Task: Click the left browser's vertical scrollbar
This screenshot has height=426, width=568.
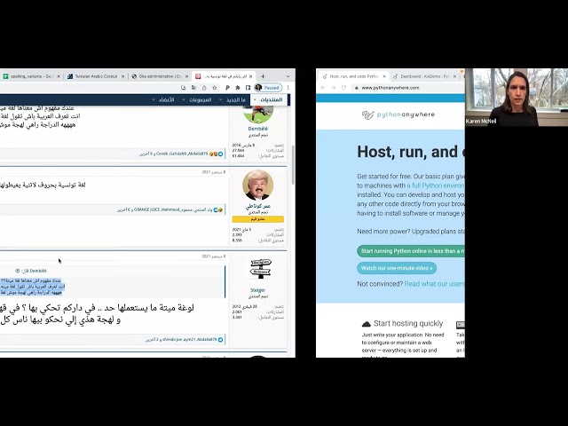Action: coord(293,165)
